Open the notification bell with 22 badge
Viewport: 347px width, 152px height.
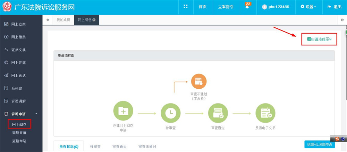(247, 6)
